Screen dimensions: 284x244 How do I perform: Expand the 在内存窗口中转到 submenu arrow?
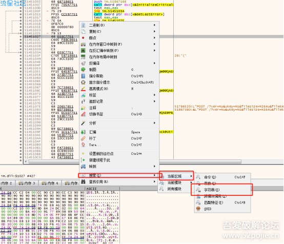(x=154, y=44)
